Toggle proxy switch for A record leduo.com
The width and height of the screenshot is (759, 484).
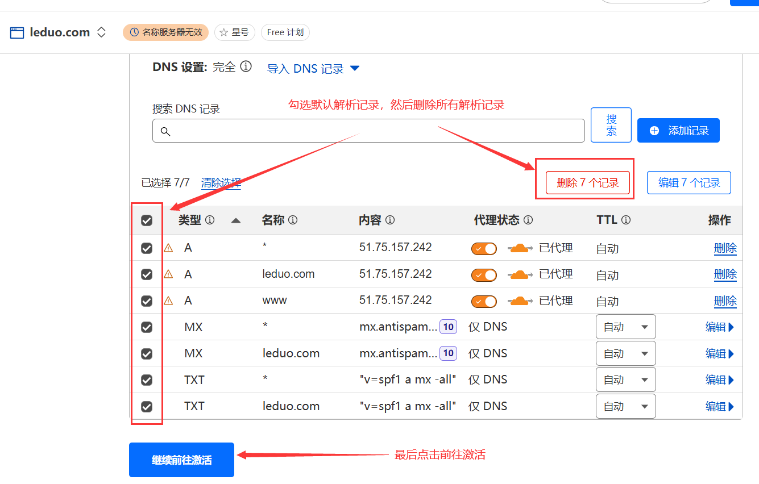tap(484, 275)
